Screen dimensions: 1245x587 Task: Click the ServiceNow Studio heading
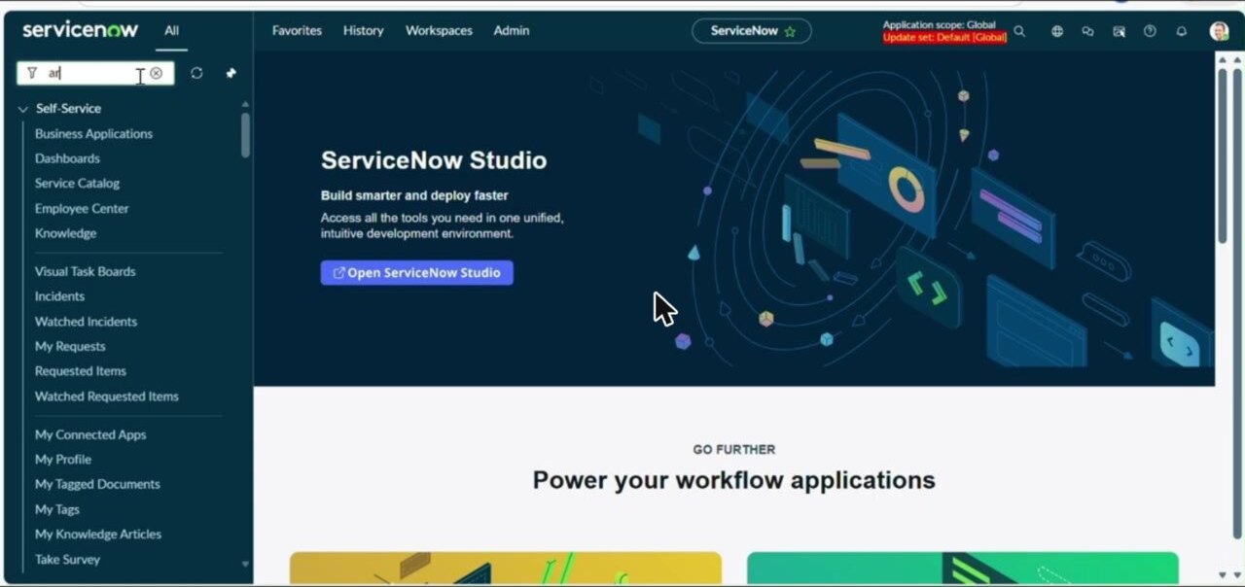click(x=434, y=161)
